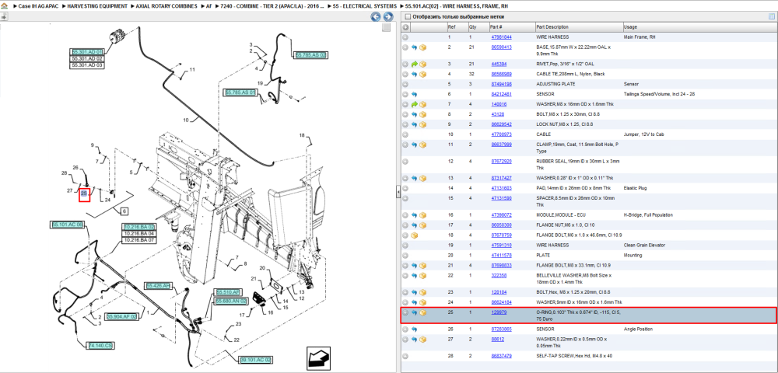Go to previous diagram with blue back arrow

pyautogui.click(x=376, y=17)
